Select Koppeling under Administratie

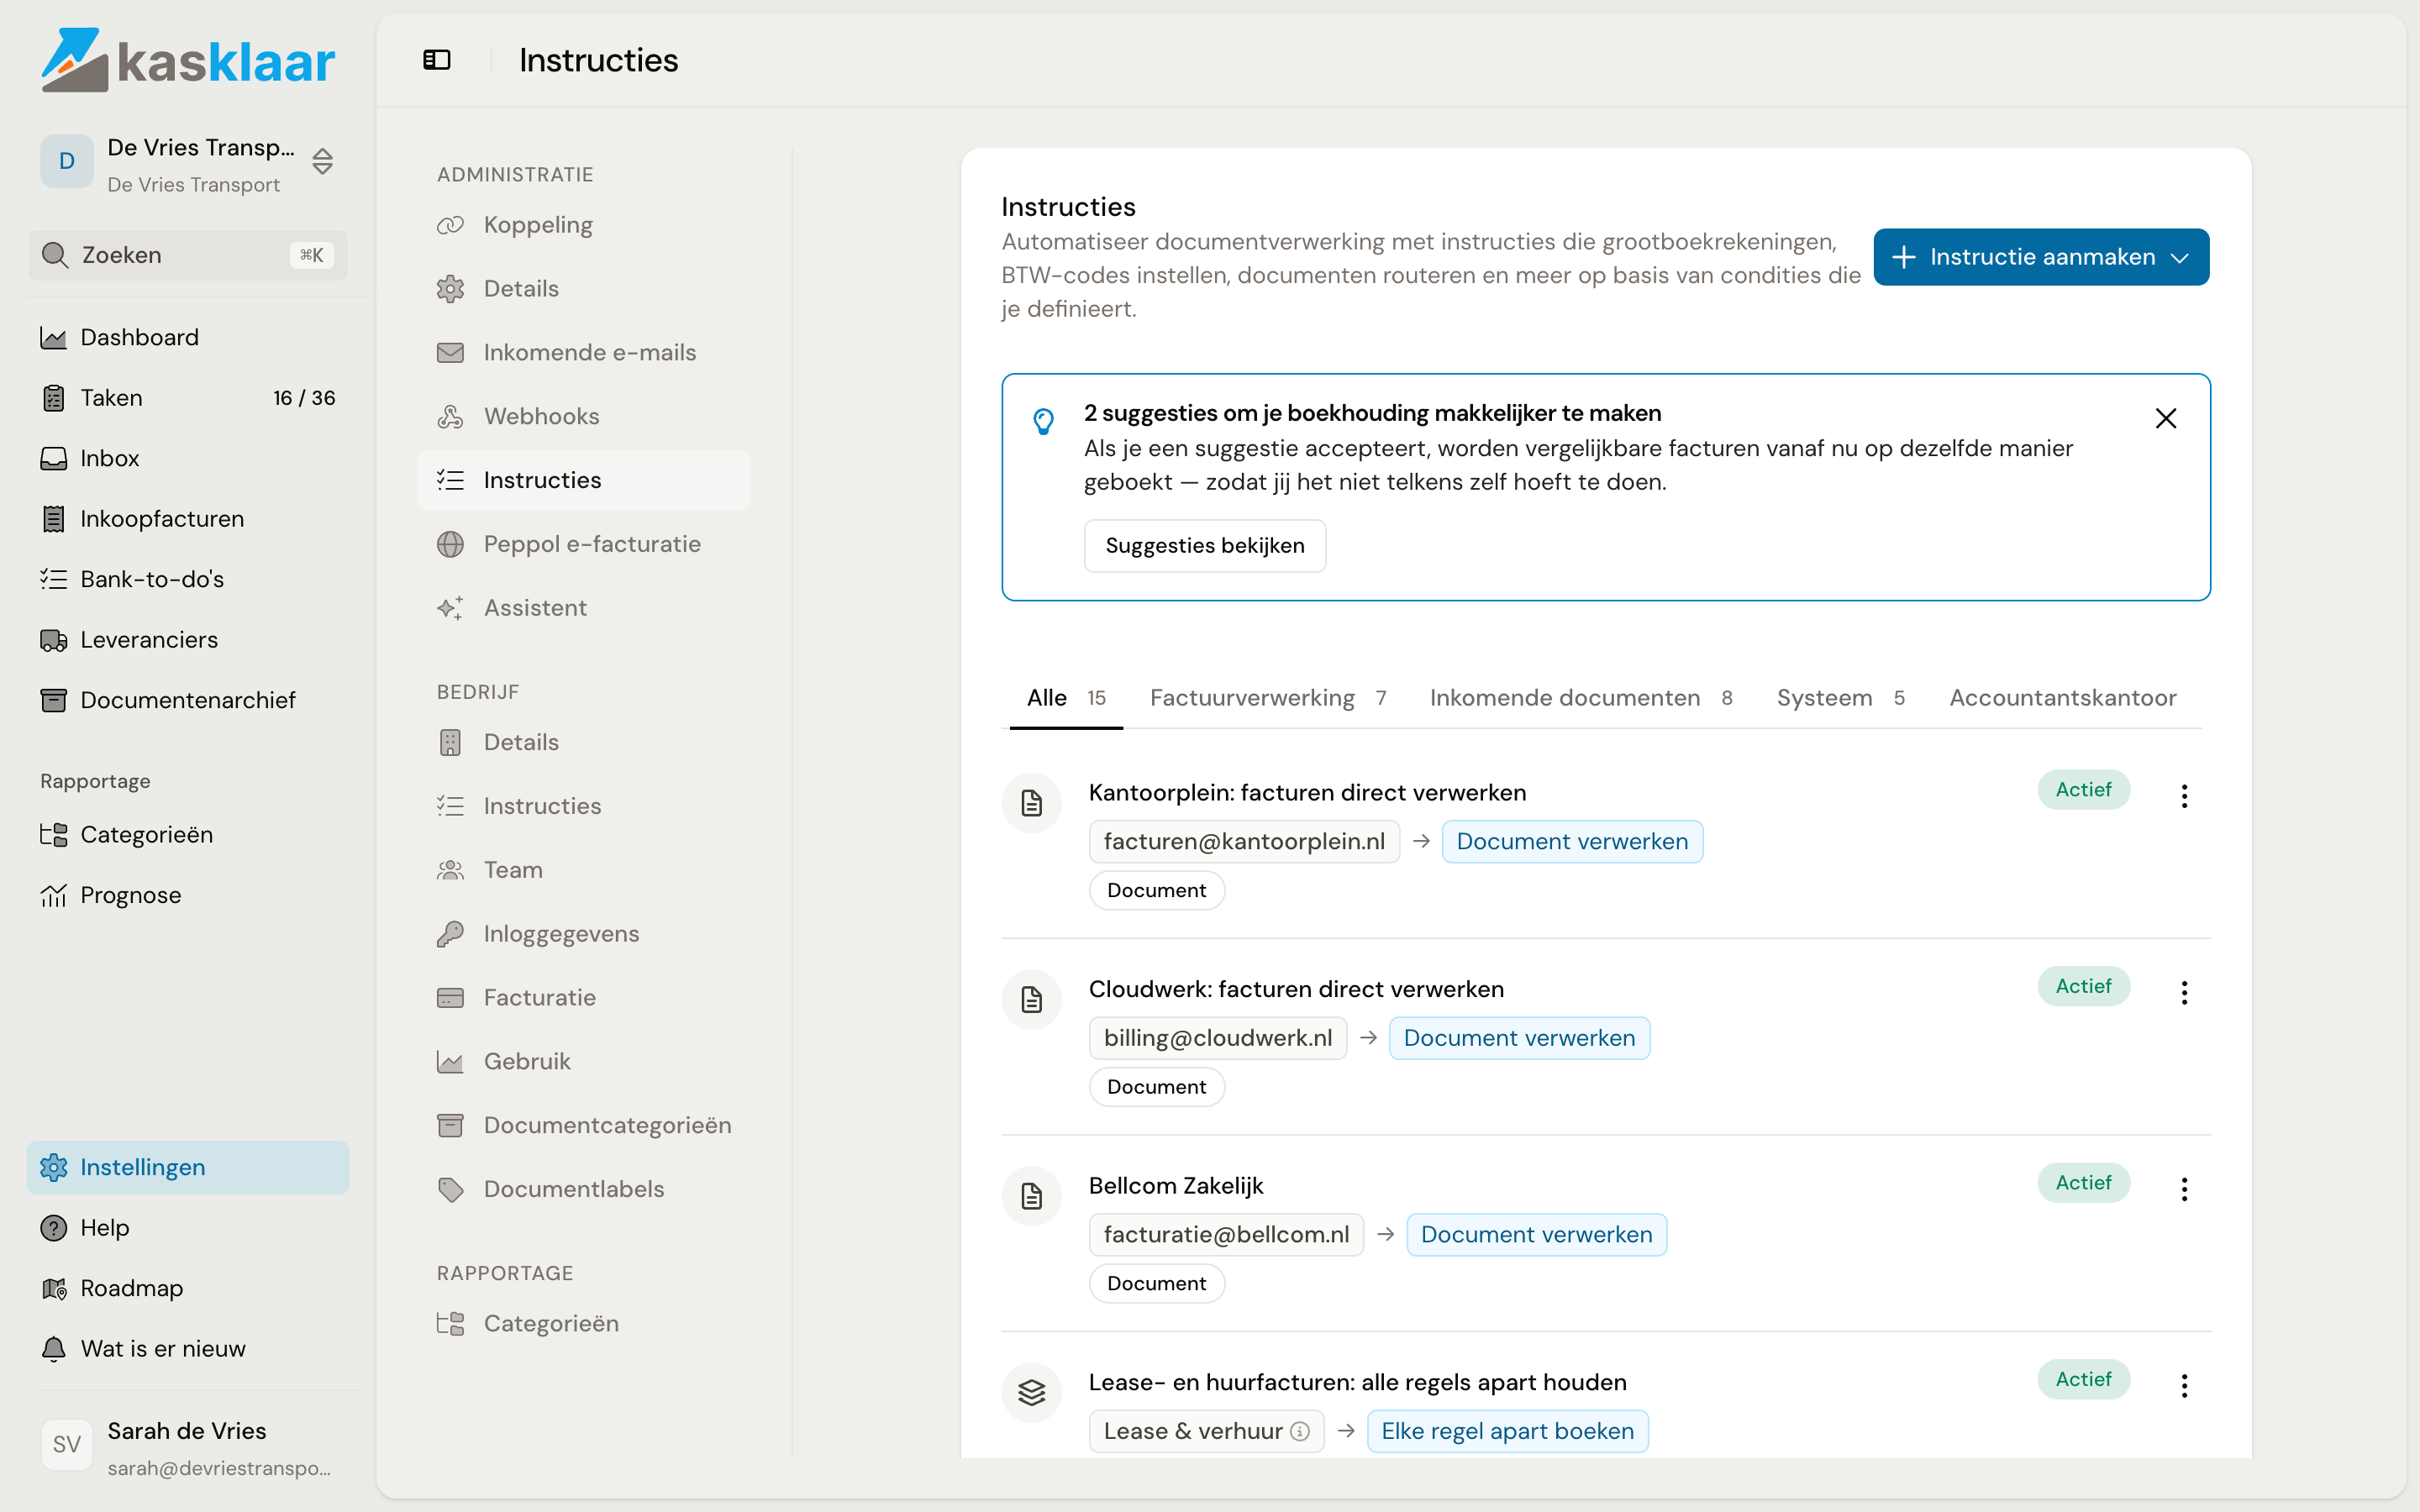click(584, 225)
